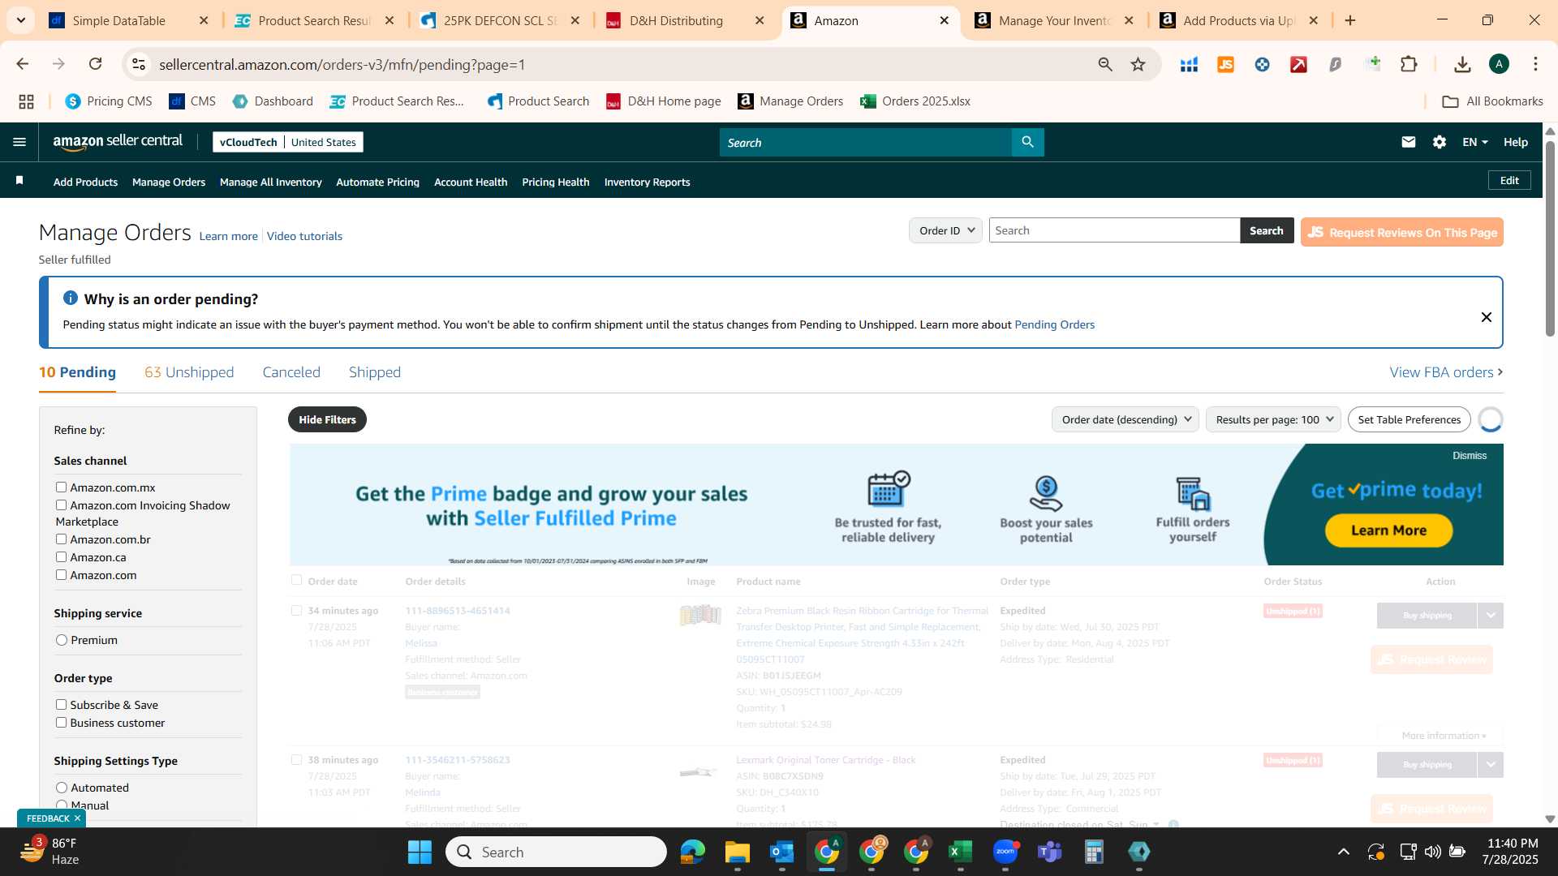Click the search magnifier button in Seller Central
This screenshot has width=1558, height=876.
coord(1027,142)
